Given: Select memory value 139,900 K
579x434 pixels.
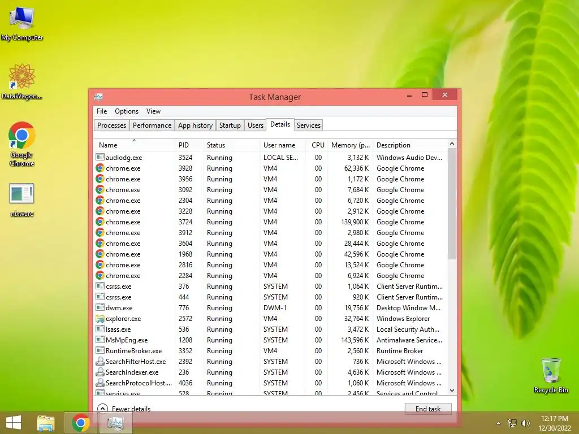Looking at the screenshot, I should pos(355,222).
